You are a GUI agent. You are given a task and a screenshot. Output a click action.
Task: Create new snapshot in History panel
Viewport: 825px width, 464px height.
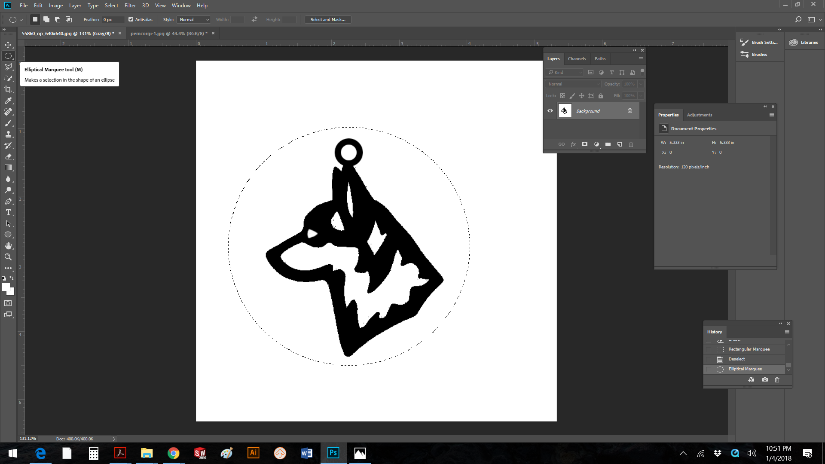pyautogui.click(x=765, y=380)
